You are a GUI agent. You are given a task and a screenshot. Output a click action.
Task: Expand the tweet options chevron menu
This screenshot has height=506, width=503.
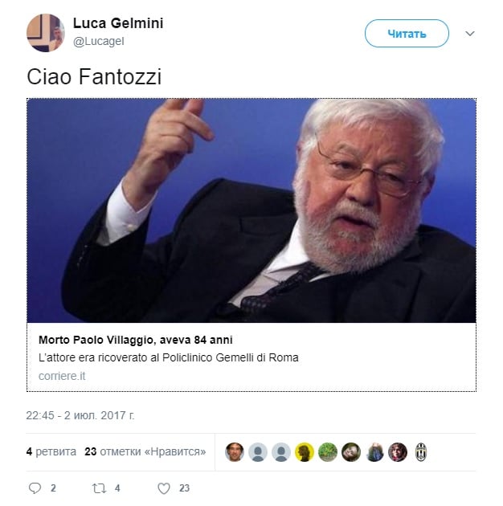(x=470, y=34)
